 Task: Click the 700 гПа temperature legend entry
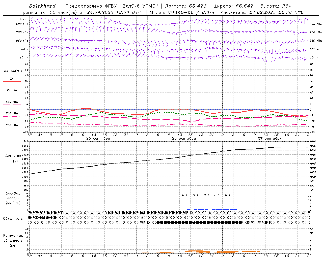click(12, 114)
